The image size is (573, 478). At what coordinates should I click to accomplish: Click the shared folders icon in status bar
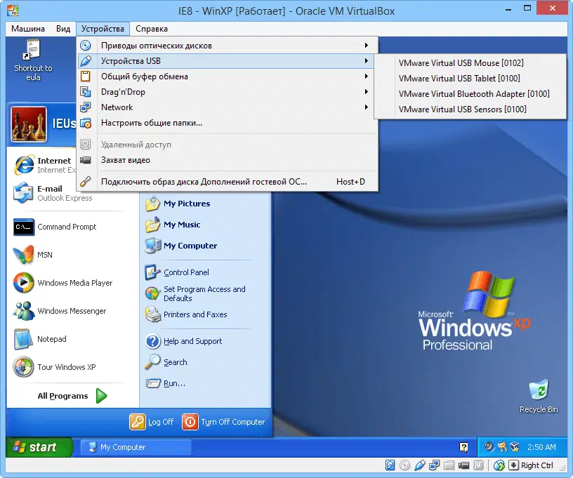(x=449, y=465)
